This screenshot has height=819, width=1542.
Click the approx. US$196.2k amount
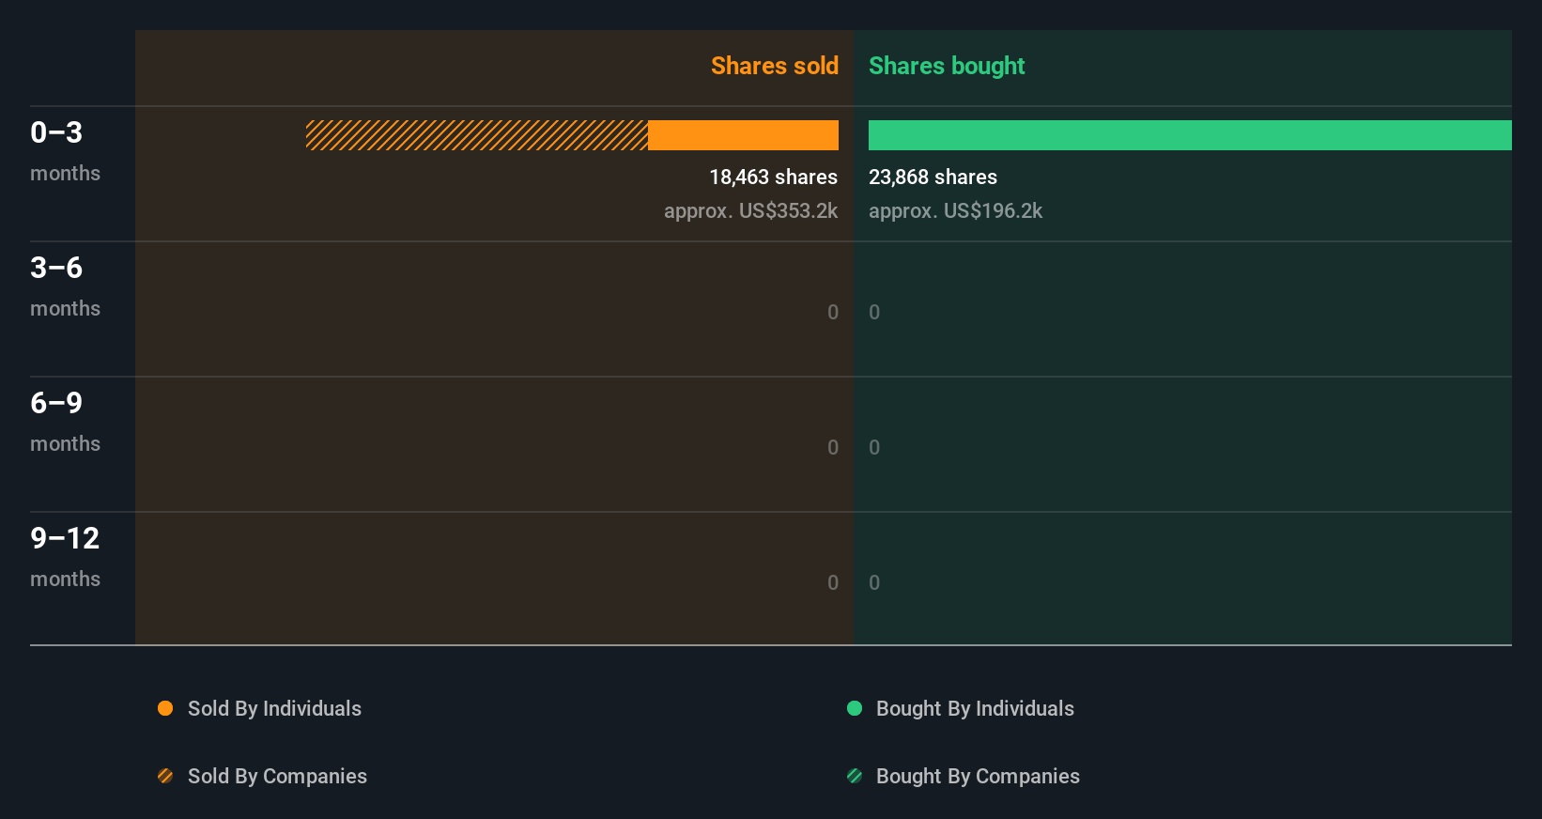pos(955,211)
